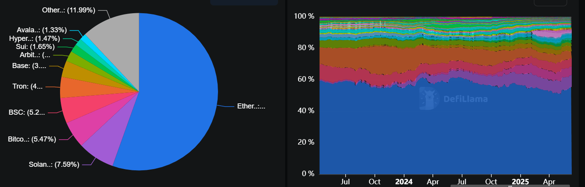Select the Hyperliquid 1.47% label

(x=34, y=38)
